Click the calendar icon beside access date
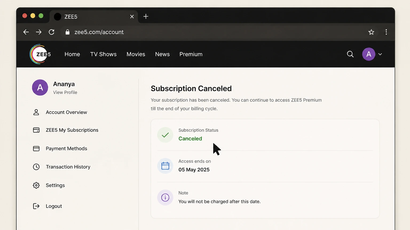 tap(165, 166)
